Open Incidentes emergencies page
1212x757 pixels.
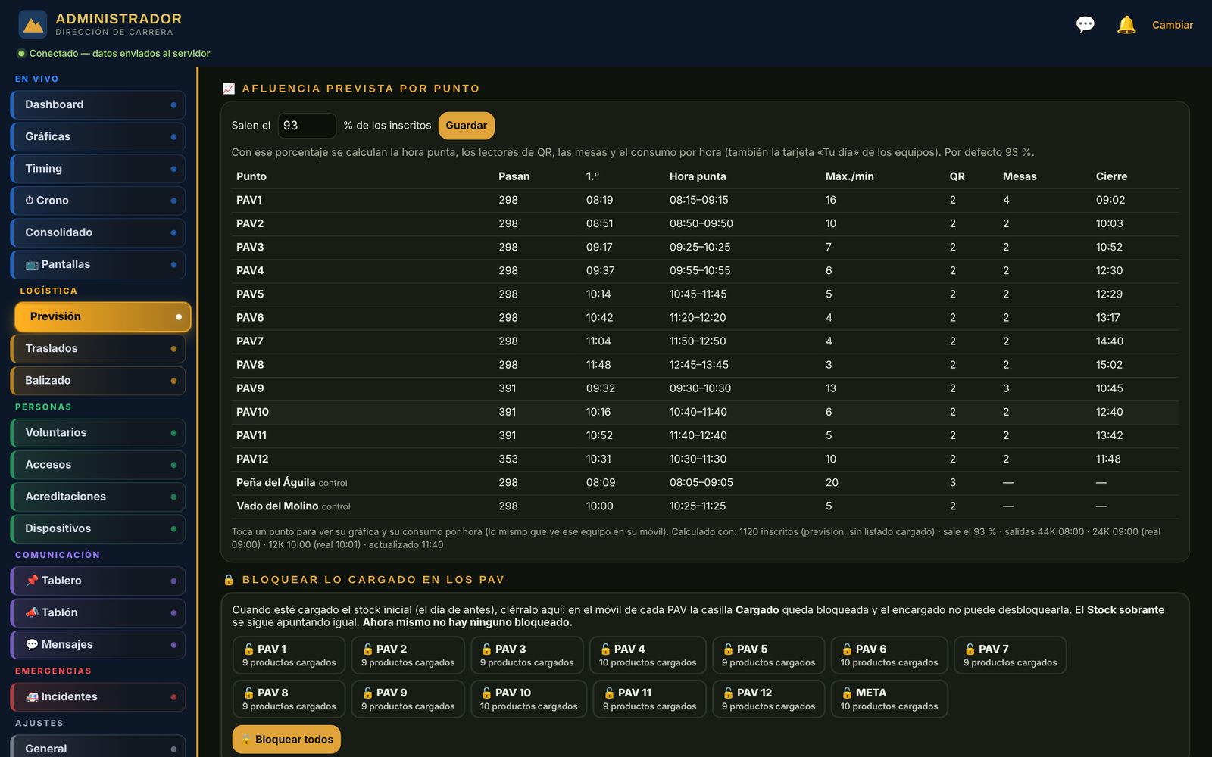pos(98,696)
